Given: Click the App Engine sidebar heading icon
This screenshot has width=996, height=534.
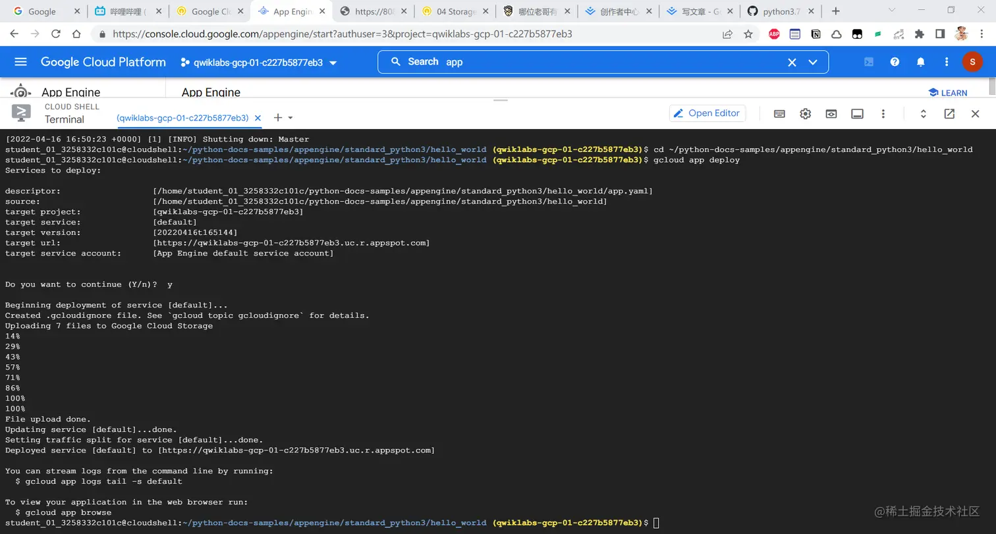Looking at the screenshot, I should (x=20, y=92).
